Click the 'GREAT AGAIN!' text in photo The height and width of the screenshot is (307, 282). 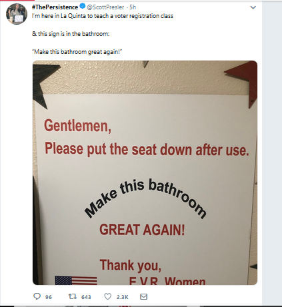click(142, 230)
